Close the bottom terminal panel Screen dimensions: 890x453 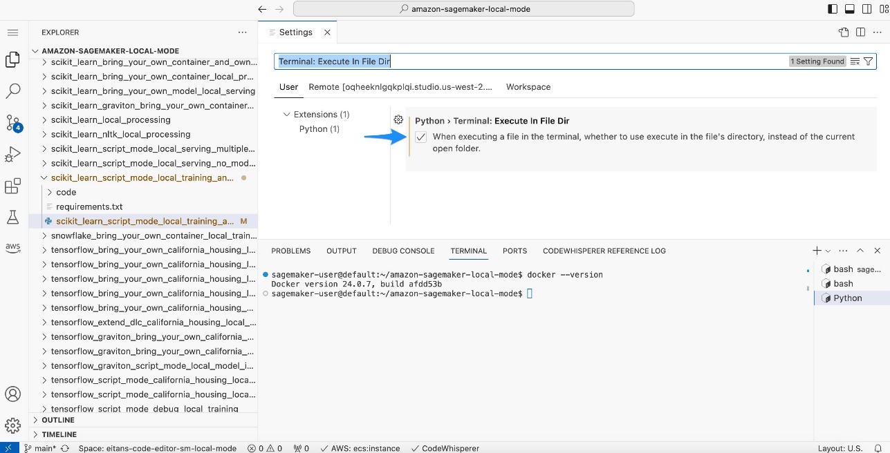[878, 251]
